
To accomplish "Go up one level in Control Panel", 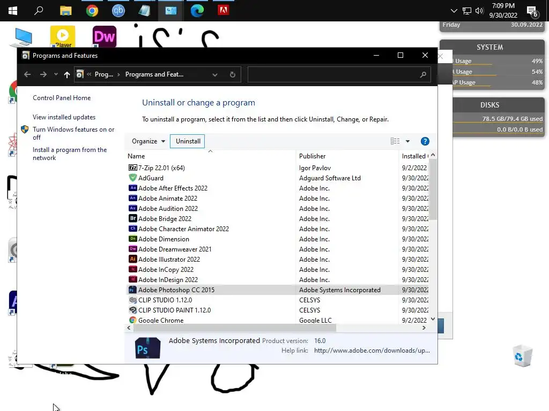I will click(x=67, y=74).
